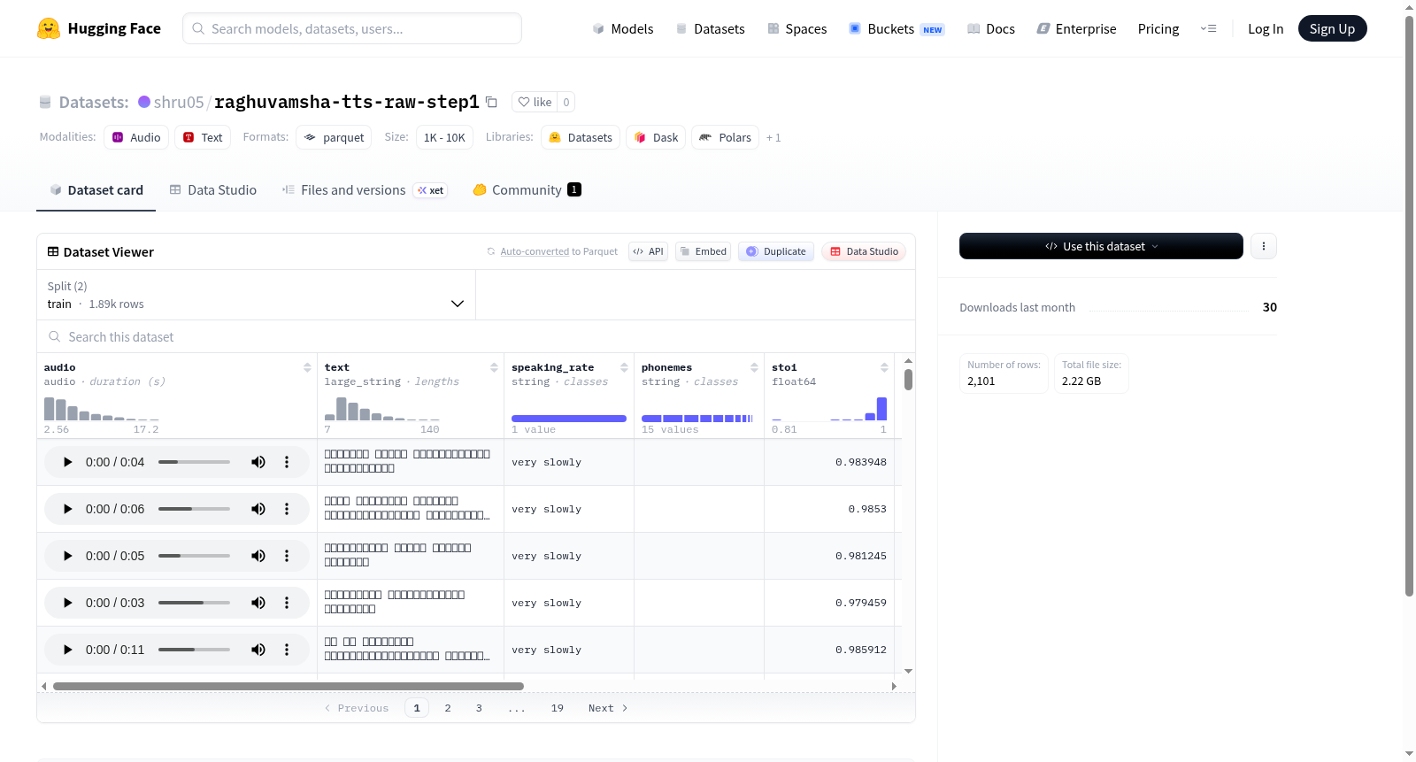Like this dataset
The image size is (1416, 762).
[535, 102]
